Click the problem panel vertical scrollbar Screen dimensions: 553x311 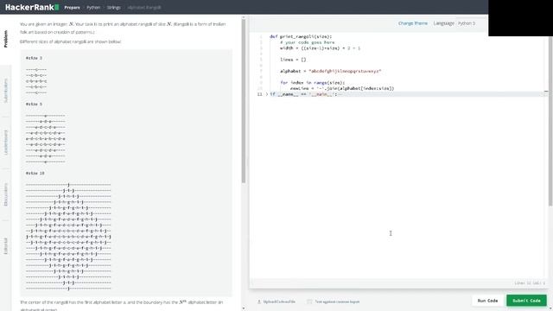point(244,101)
